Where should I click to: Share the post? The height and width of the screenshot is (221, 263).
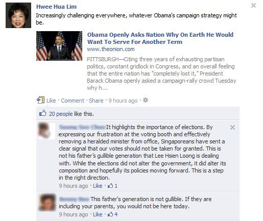[96, 101]
